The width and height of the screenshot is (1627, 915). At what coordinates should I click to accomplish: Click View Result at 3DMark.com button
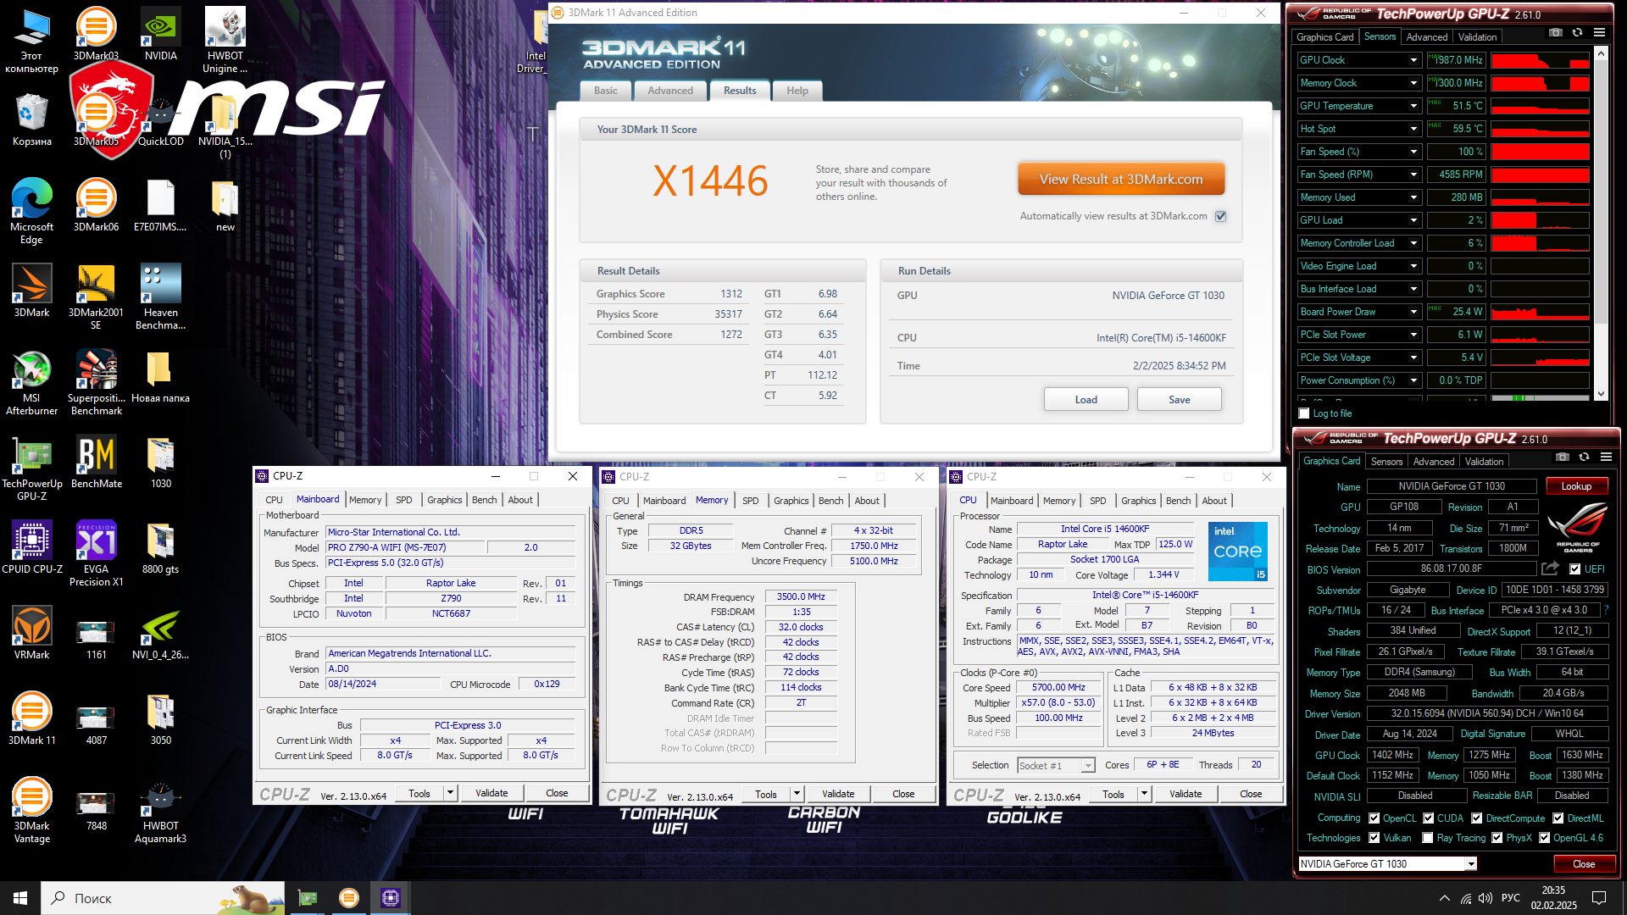click(1121, 180)
